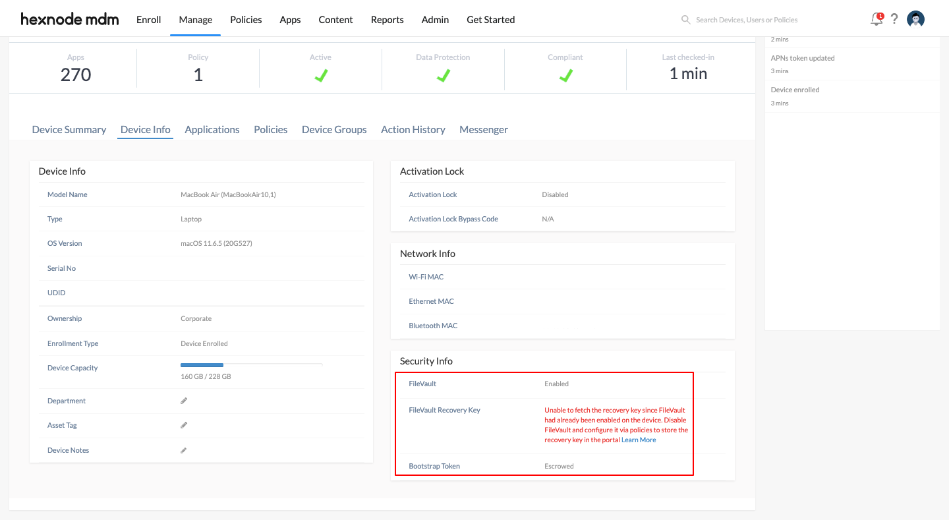Click the Security Info heading
Image resolution: width=949 pixels, height=520 pixels.
pyautogui.click(x=426, y=361)
